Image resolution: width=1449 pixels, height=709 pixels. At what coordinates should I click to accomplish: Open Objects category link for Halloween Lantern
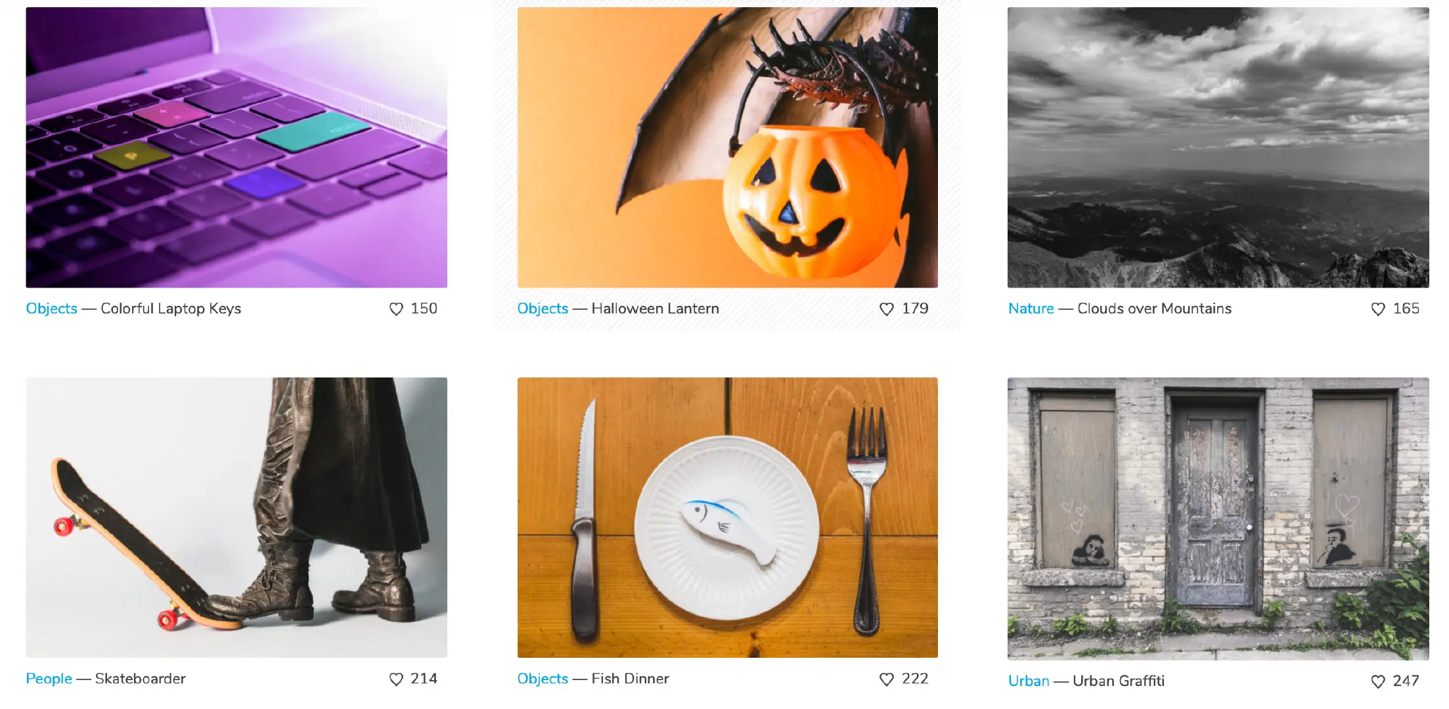point(543,309)
